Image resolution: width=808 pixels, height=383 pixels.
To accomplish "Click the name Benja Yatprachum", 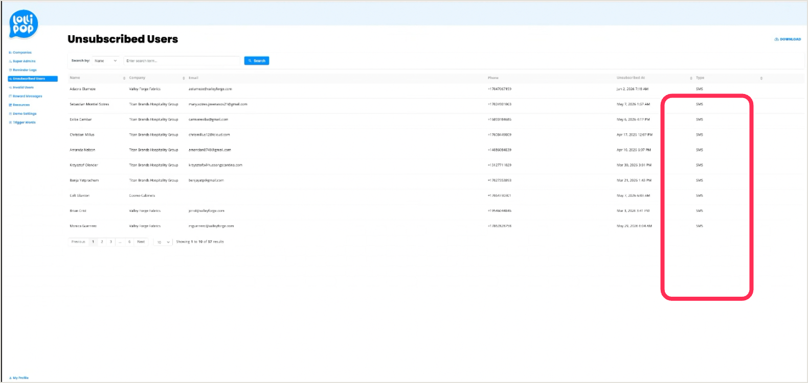I will click(x=84, y=180).
